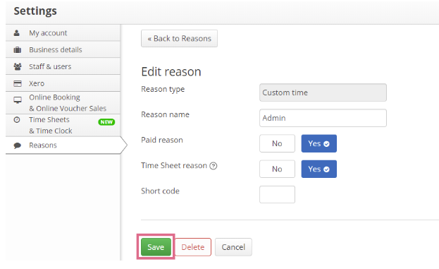Click the card icon beside Xero
Screen dimensions: 439x269
(x=18, y=83)
